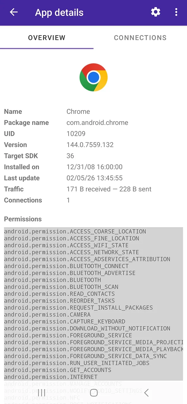This screenshot has height=404, width=187.
Task: Tap package name com.android.chrome value
Action: click(x=97, y=123)
